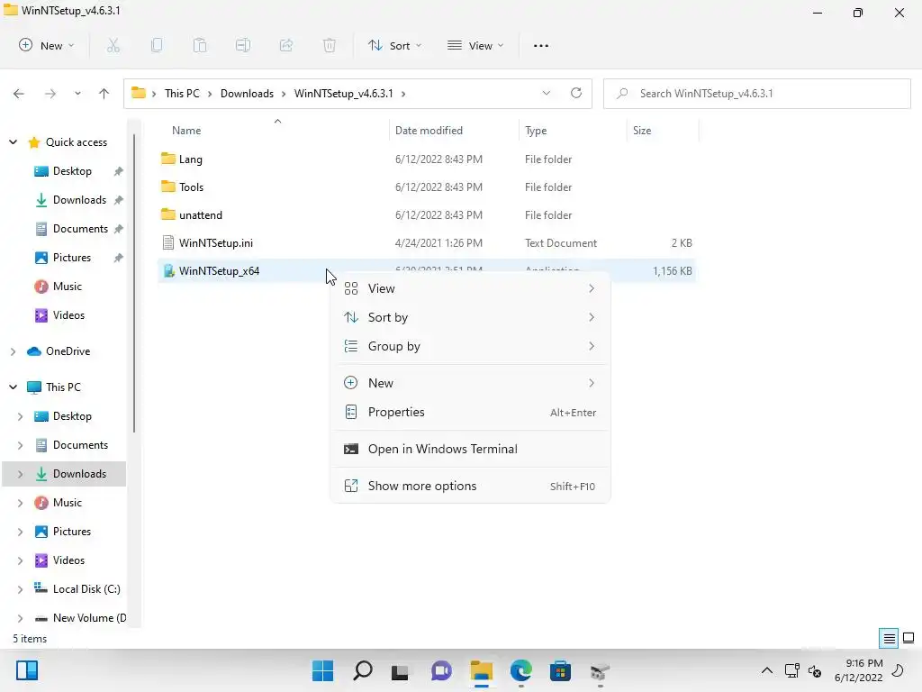
Task: Choose Show more options
Action: [x=470, y=486]
